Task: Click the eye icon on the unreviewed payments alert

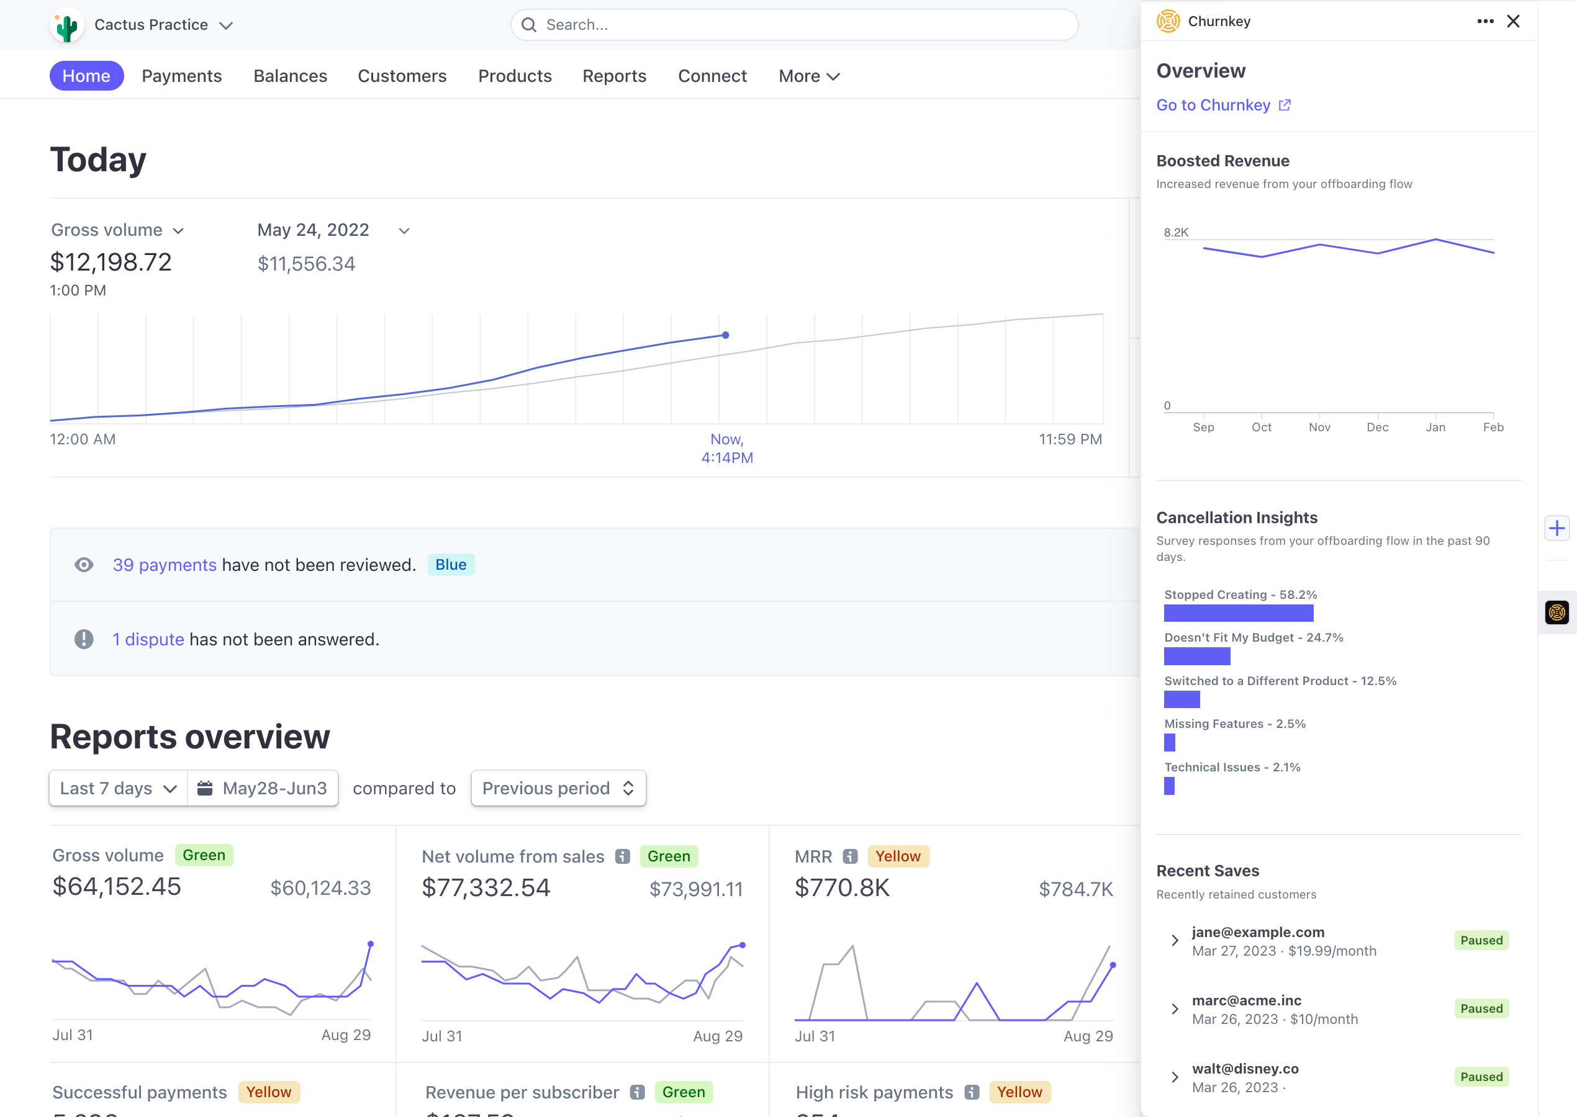Action: point(84,565)
